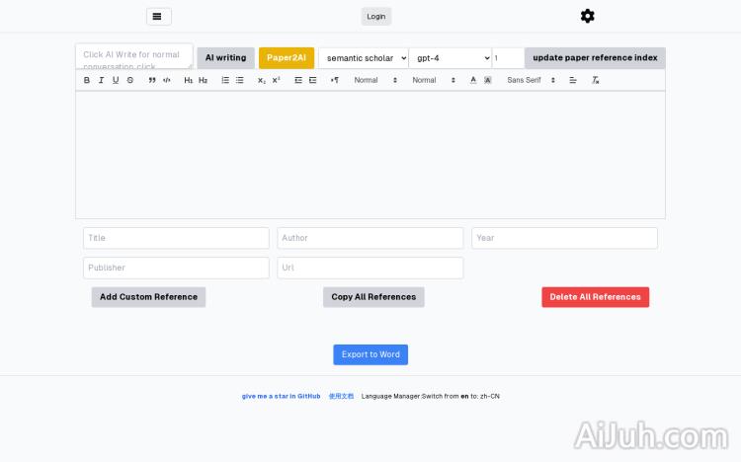Apply strikethrough formatting
This screenshot has width=741, height=462.
130,80
